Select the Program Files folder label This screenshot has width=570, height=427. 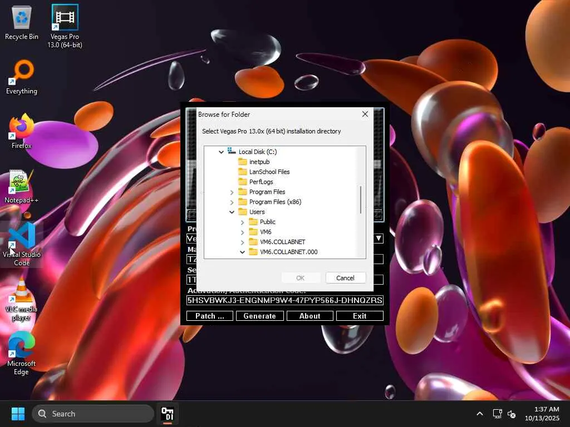267,192
